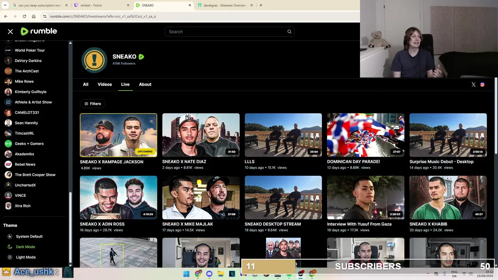Open DOMINICAN DAY PARADE! thumbnail
This screenshot has height=280, width=498.
[x=366, y=135]
